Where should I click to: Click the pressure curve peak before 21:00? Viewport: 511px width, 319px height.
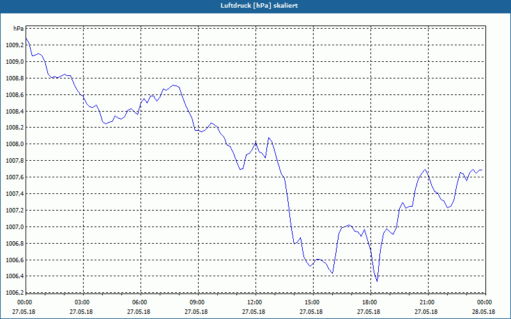tap(425, 169)
